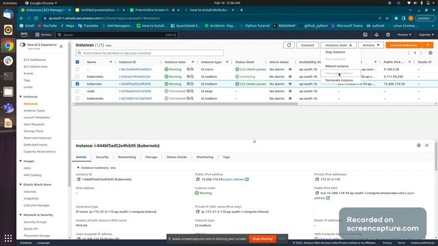This screenshot has width=438, height=246.
Task: Collapse Instances section in sidebar
Action: [x=21, y=96]
